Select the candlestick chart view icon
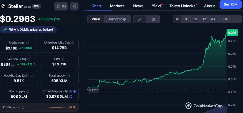Viewport: 243px width, 113px height. click(153, 19)
